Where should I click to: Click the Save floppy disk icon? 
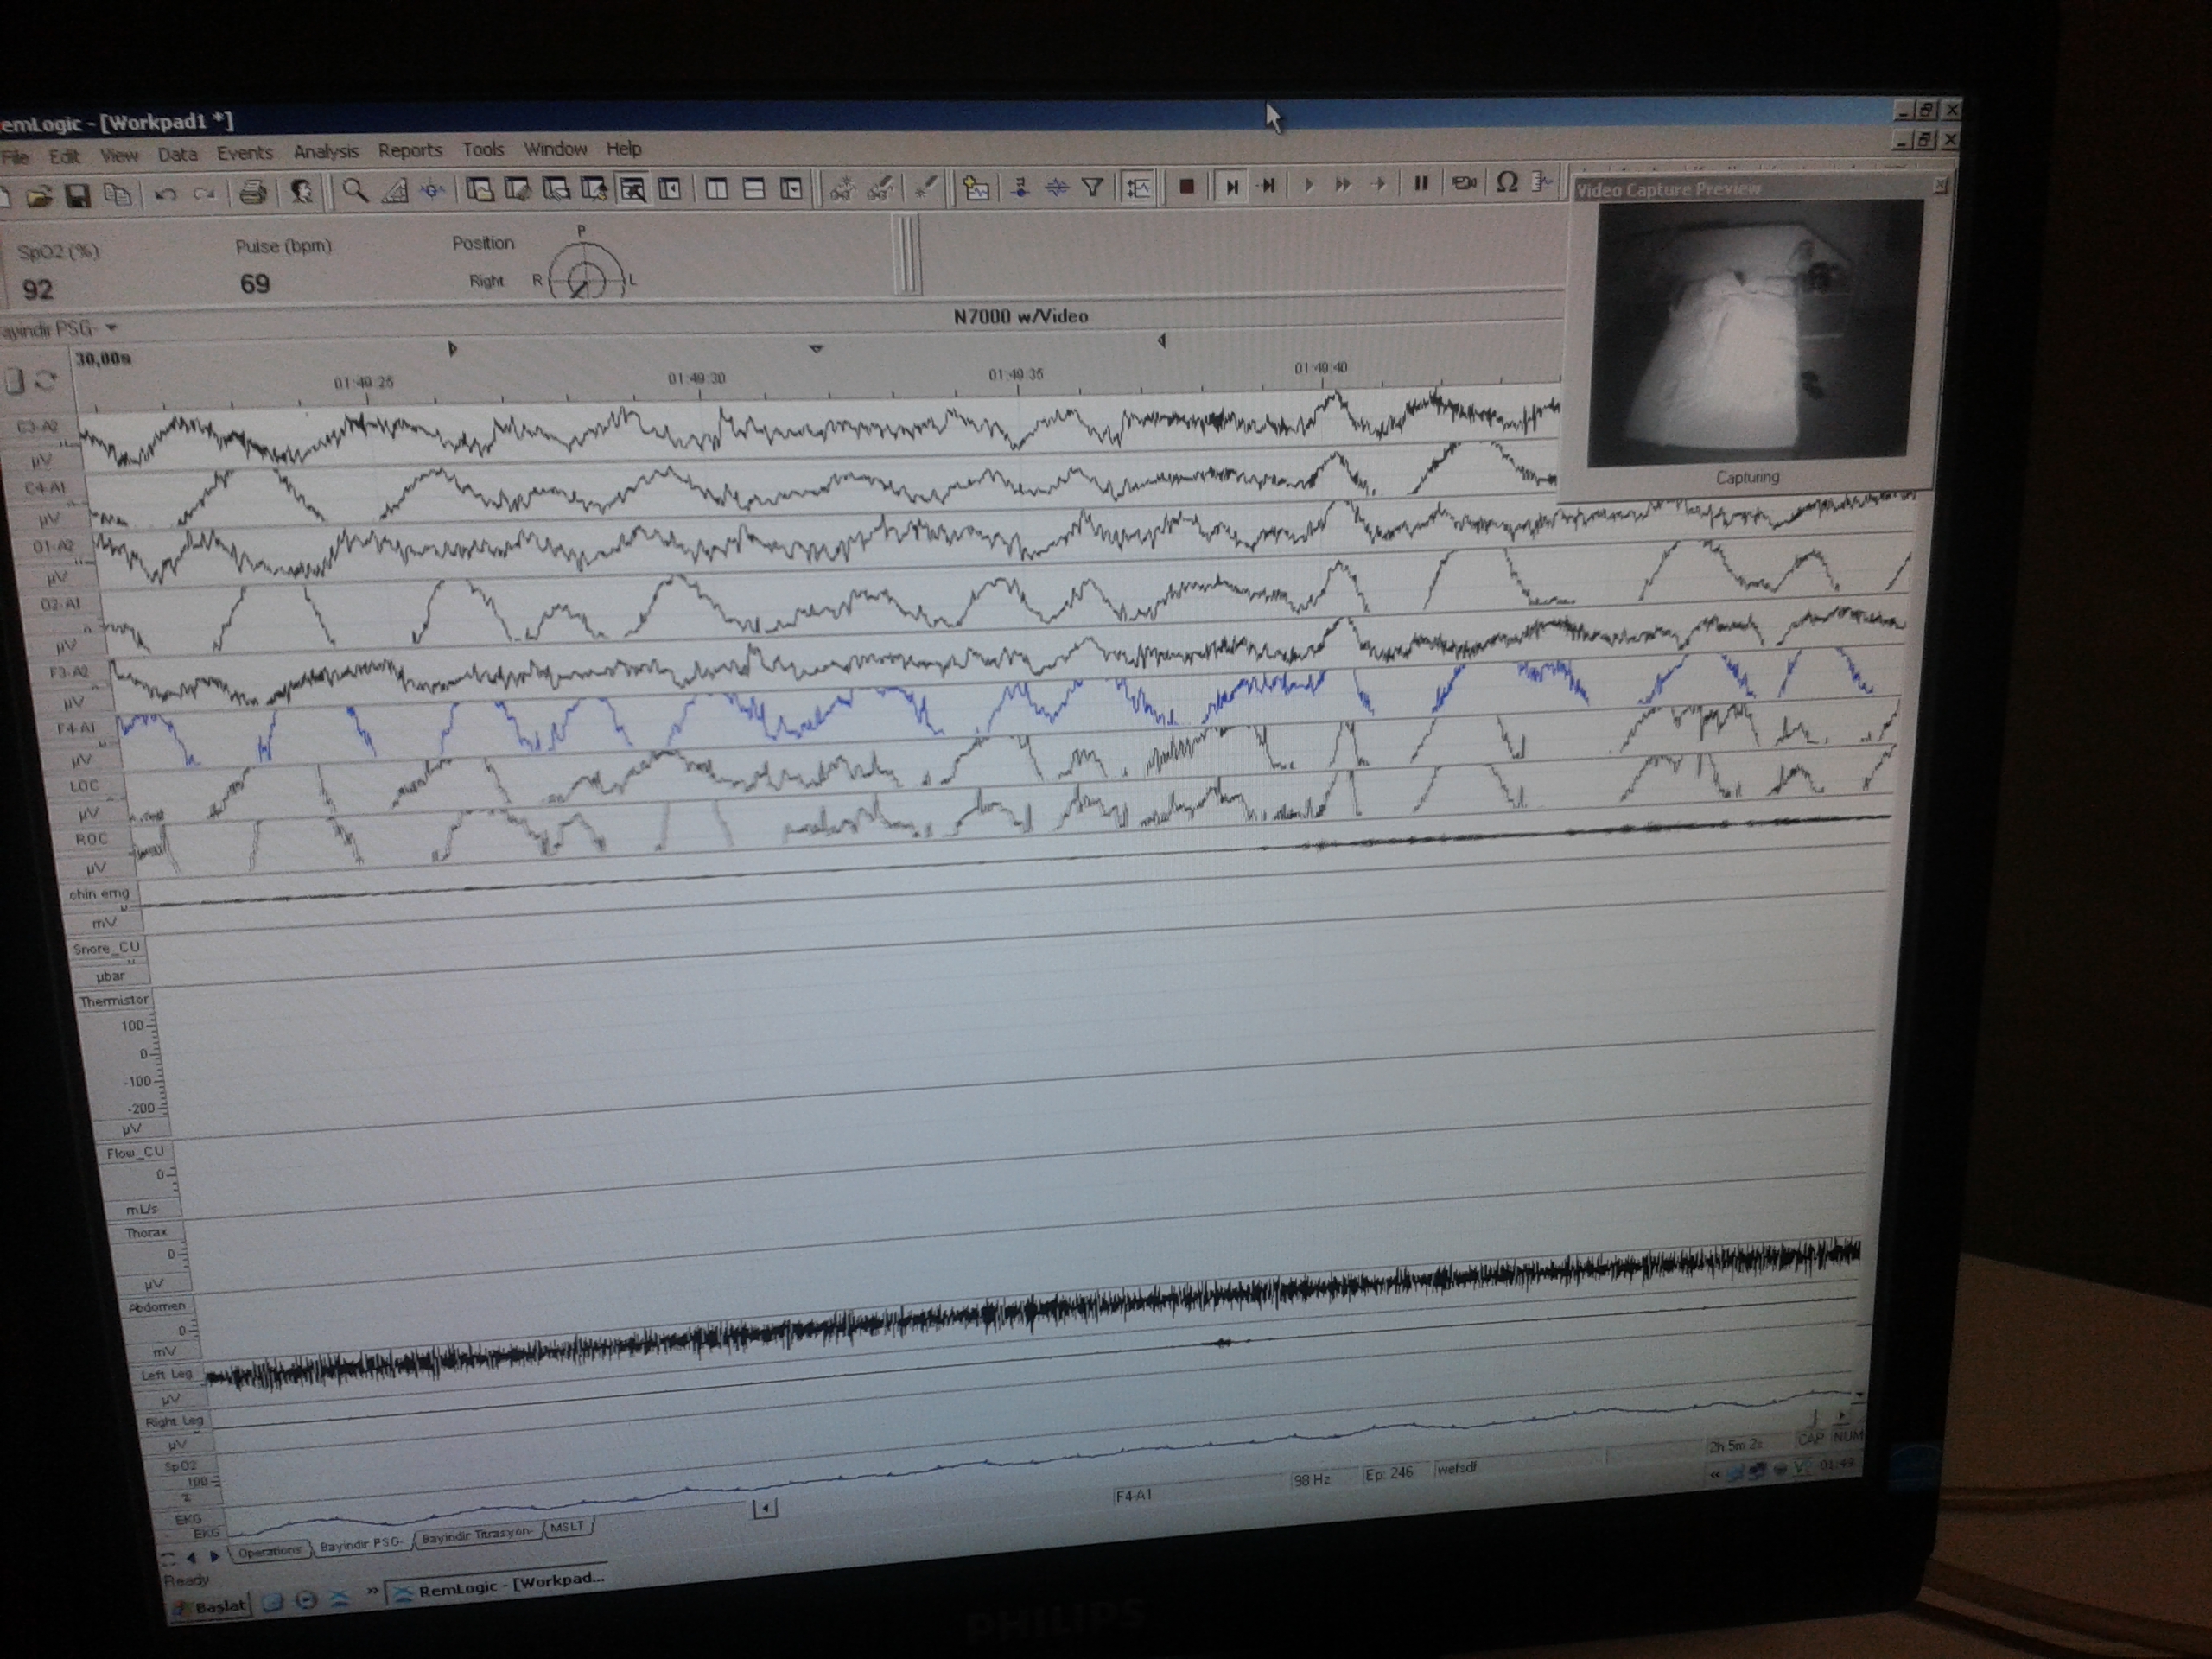(78, 195)
